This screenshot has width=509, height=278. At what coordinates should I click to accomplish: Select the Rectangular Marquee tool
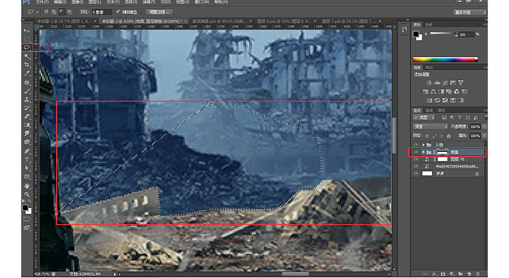(27, 39)
